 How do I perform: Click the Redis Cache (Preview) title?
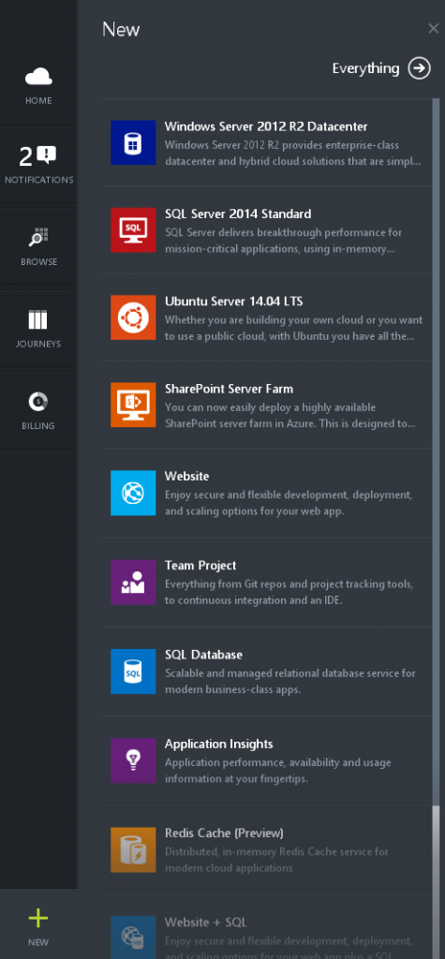pos(224,834)
